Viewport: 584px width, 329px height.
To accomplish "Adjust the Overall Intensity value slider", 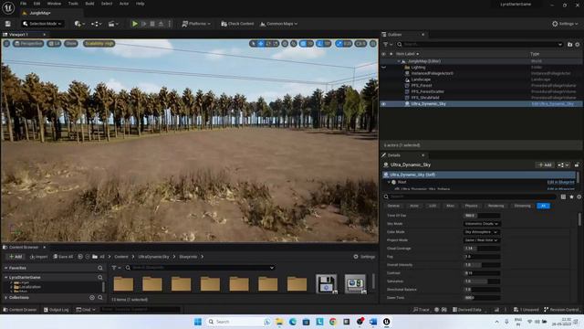I will click(x=482, y=265).
